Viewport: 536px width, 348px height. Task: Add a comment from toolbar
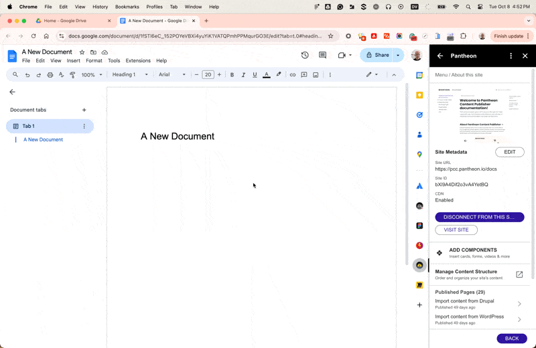coord(304,75)
